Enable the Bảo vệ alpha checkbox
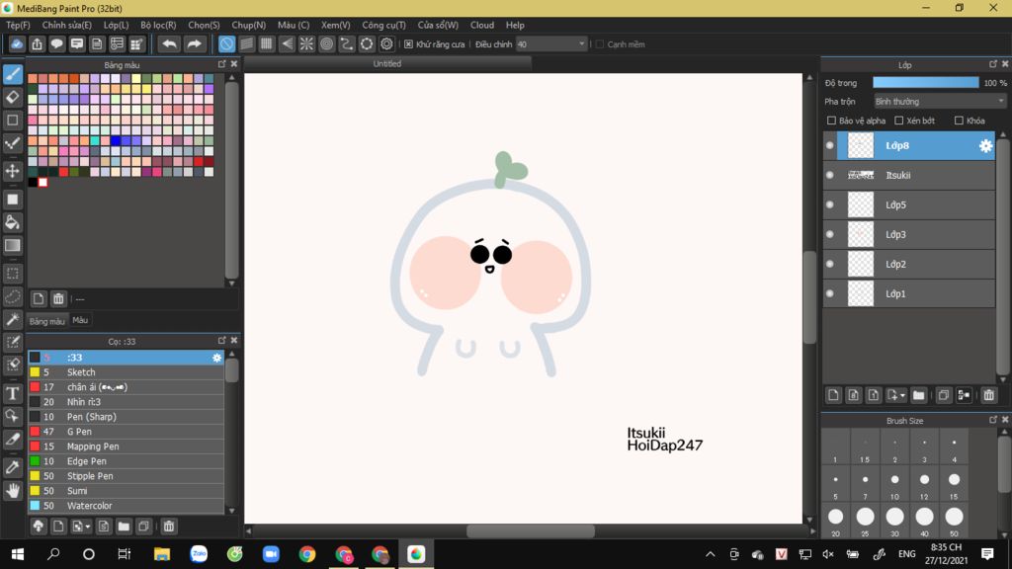The width and height of the screenshot is (1012, 569). [x=831, y=121]
